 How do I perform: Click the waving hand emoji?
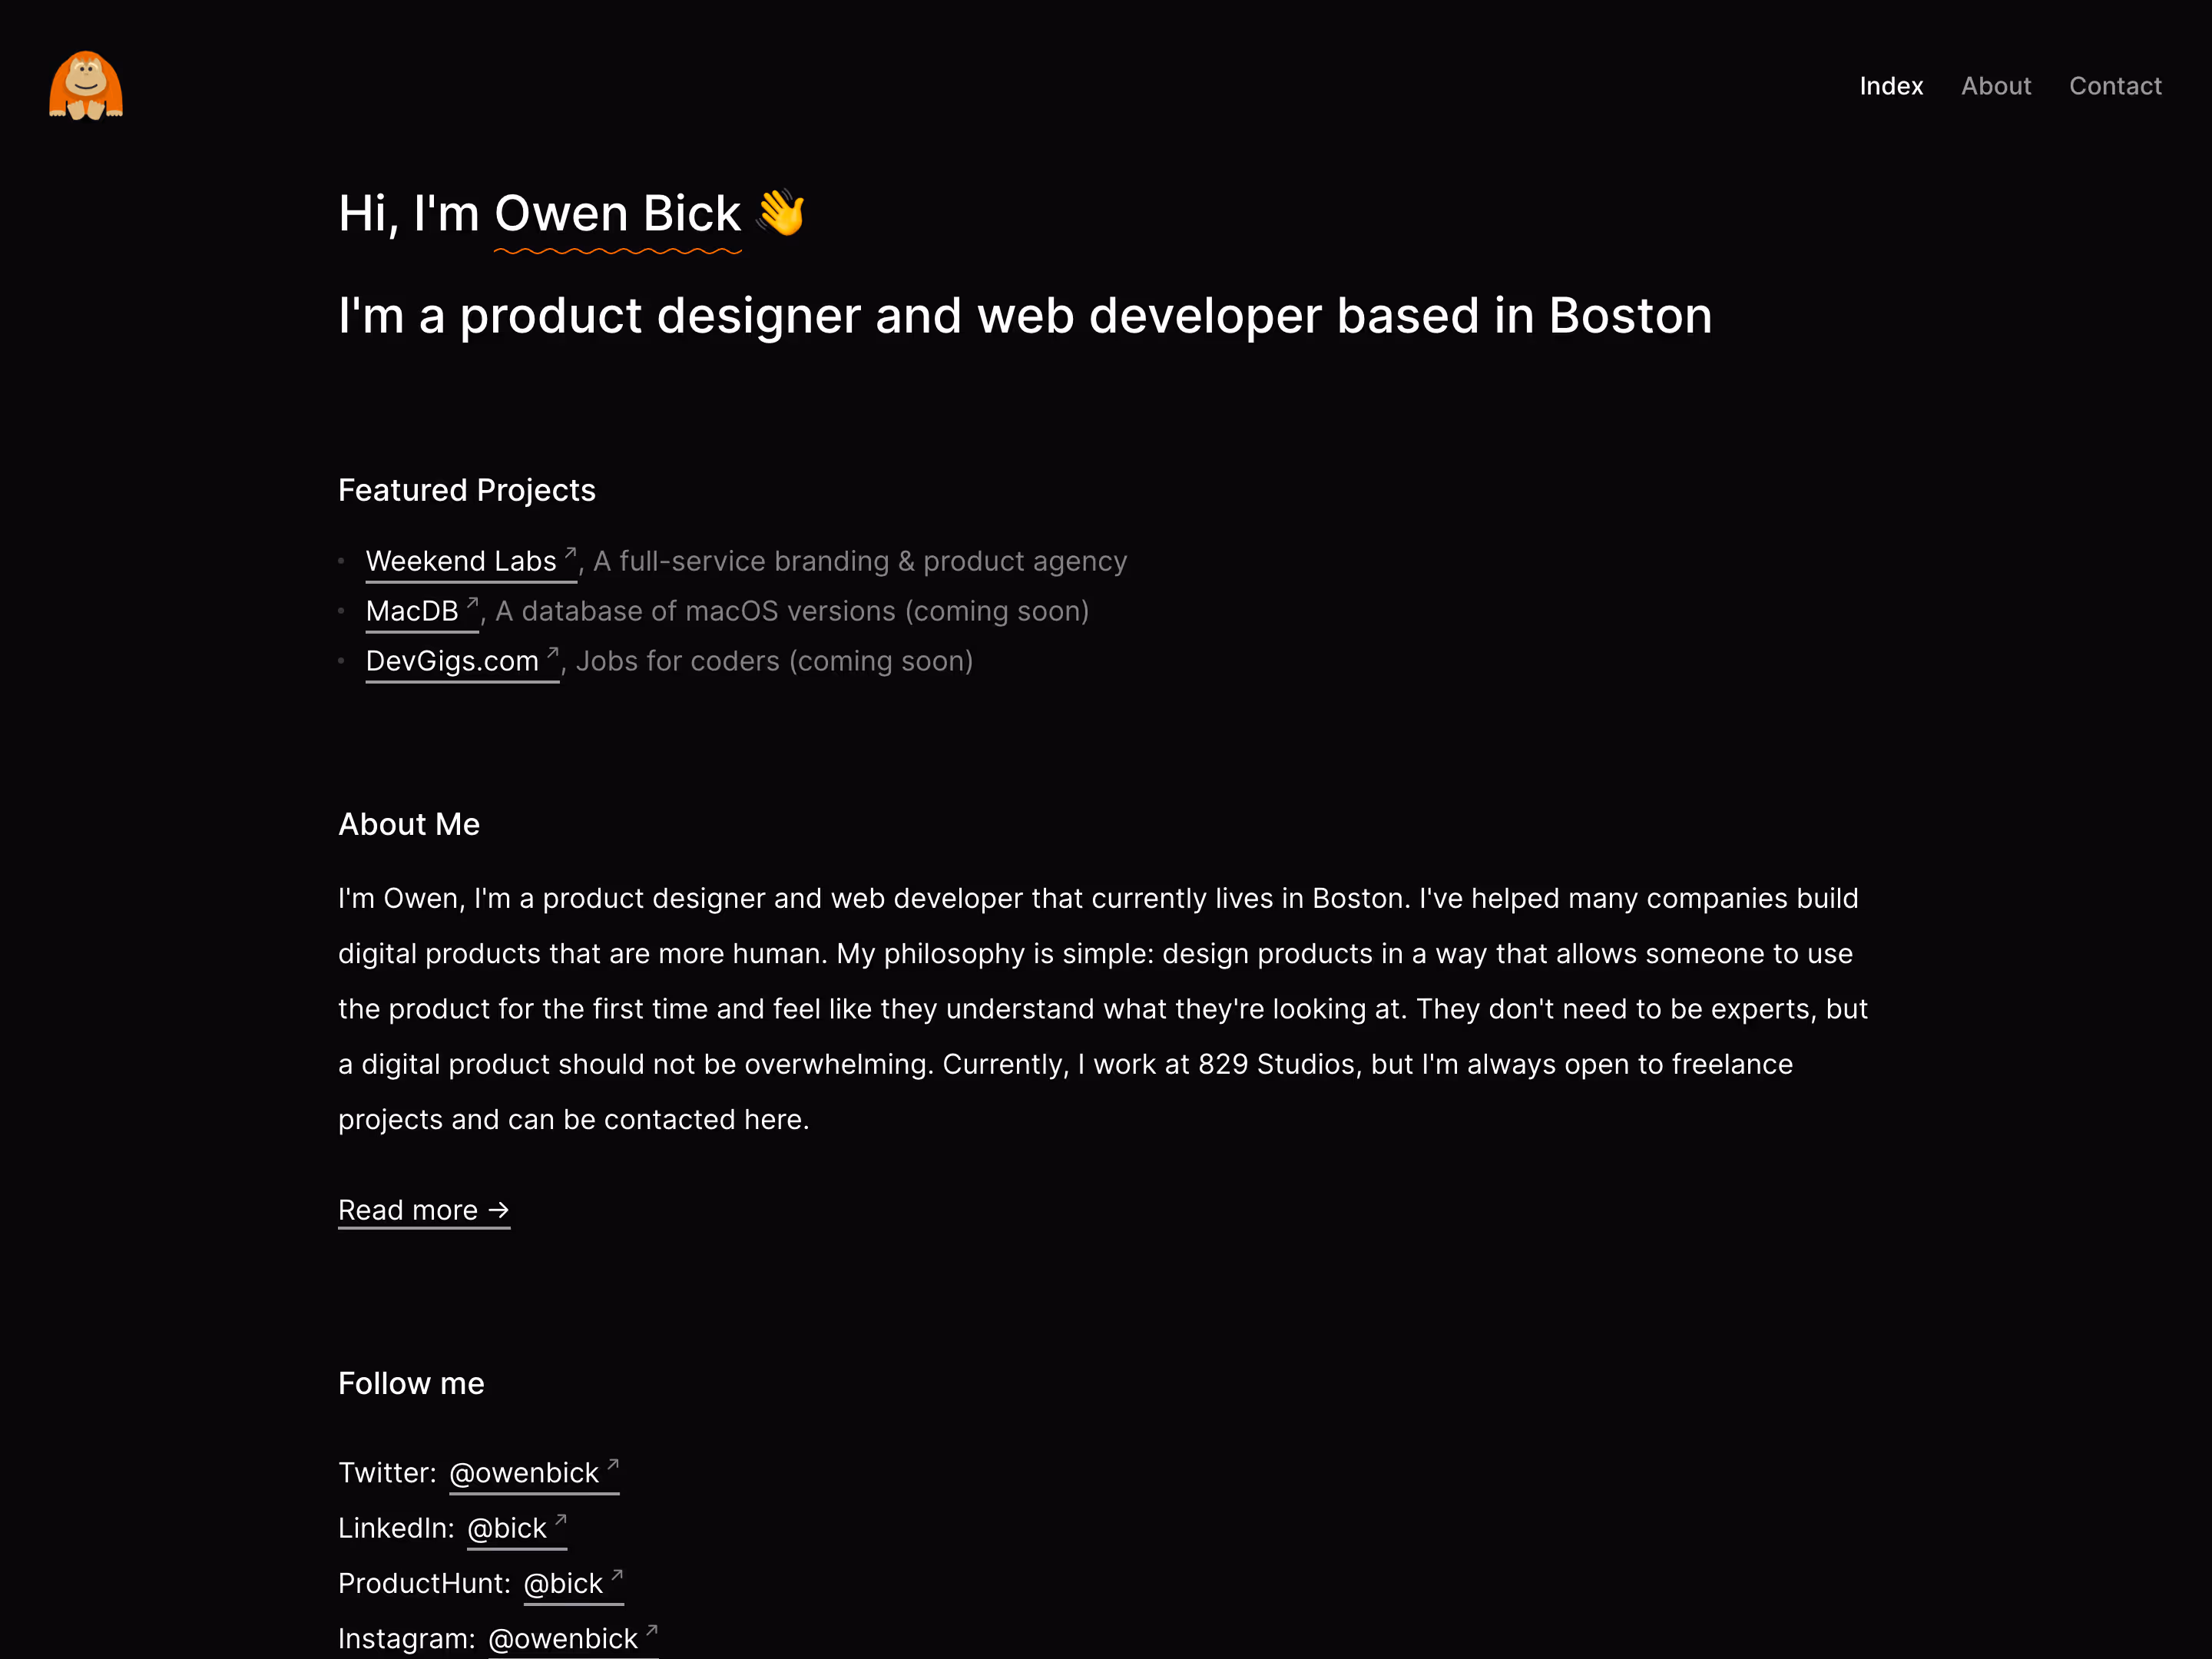point(780,212)
